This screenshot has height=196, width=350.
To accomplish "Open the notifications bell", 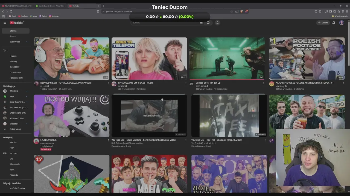I will 334,23.
